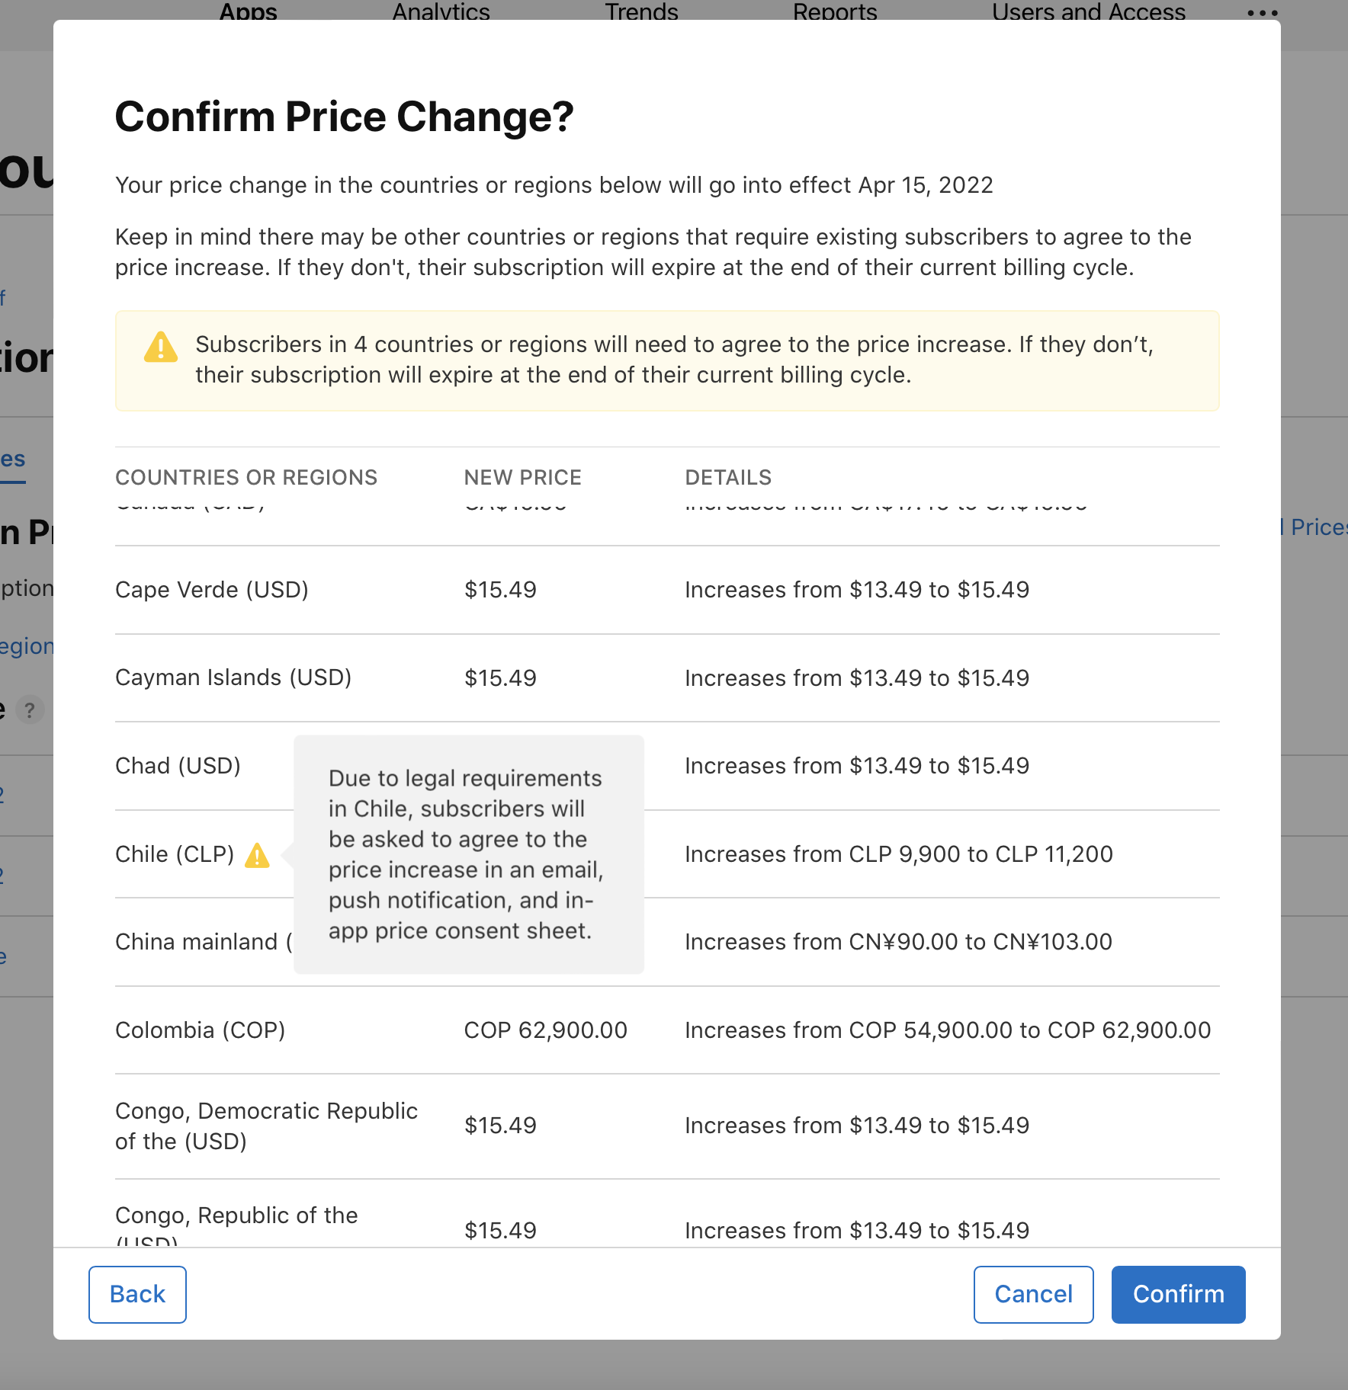Dismiss the Chile legal requirements tooltip

468,854
